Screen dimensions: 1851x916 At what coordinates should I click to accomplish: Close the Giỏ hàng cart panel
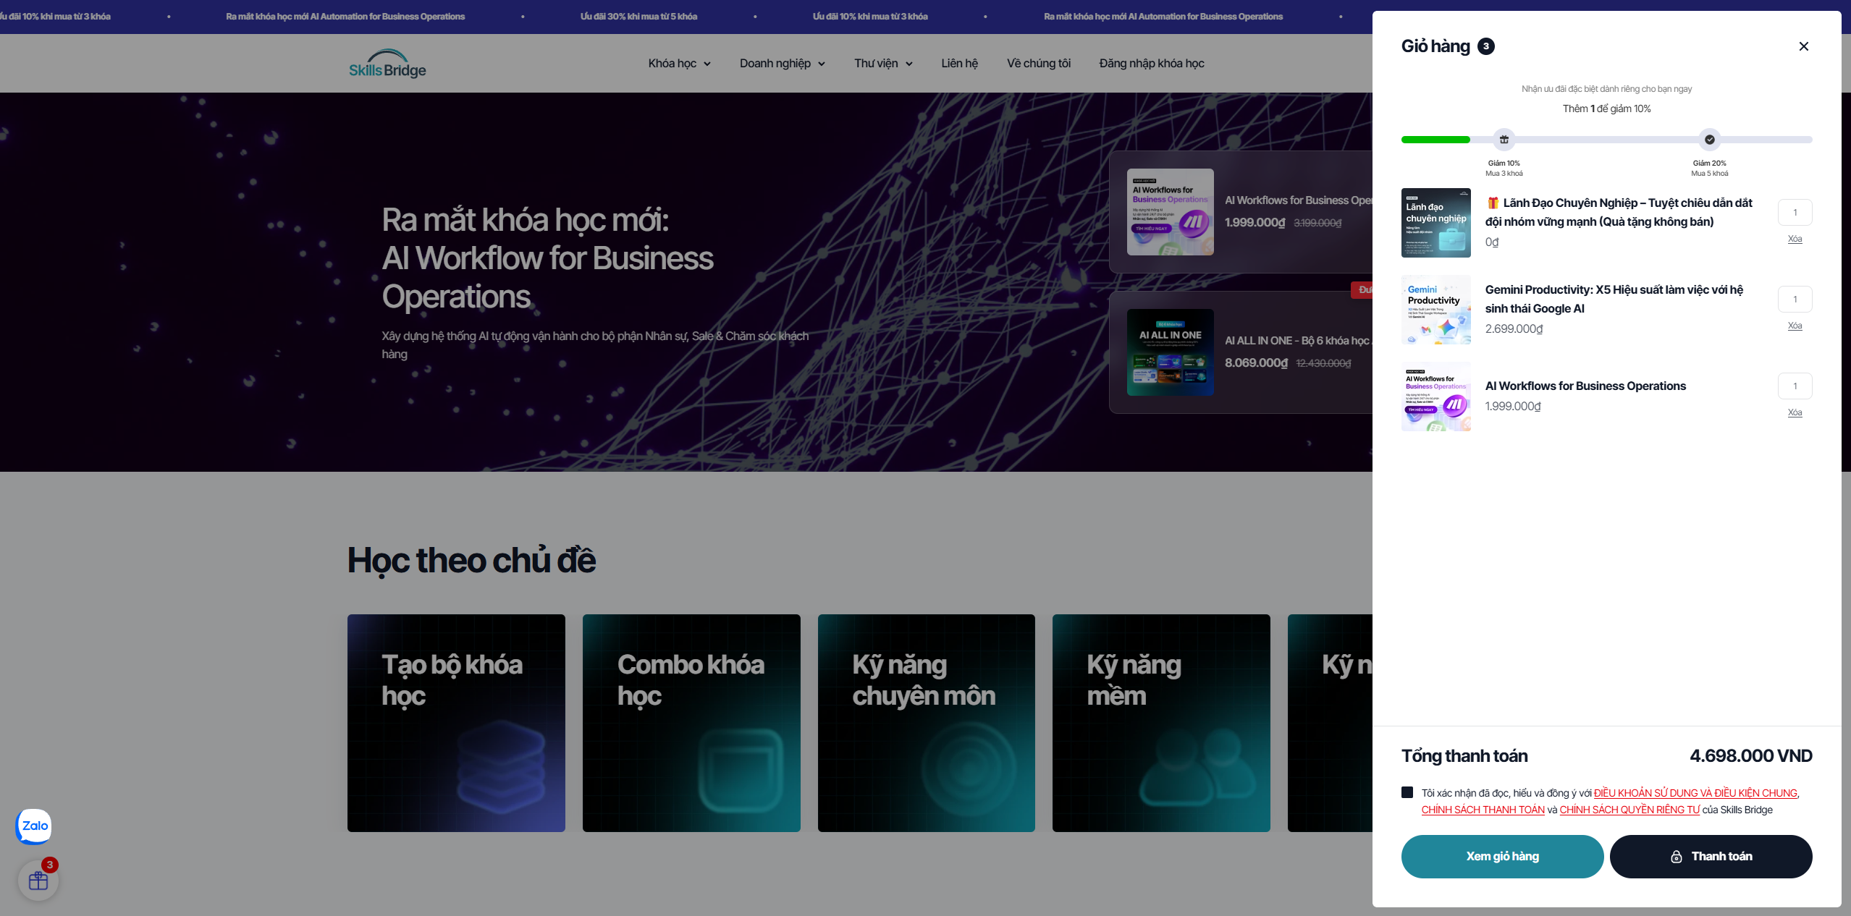[1803, 46]
